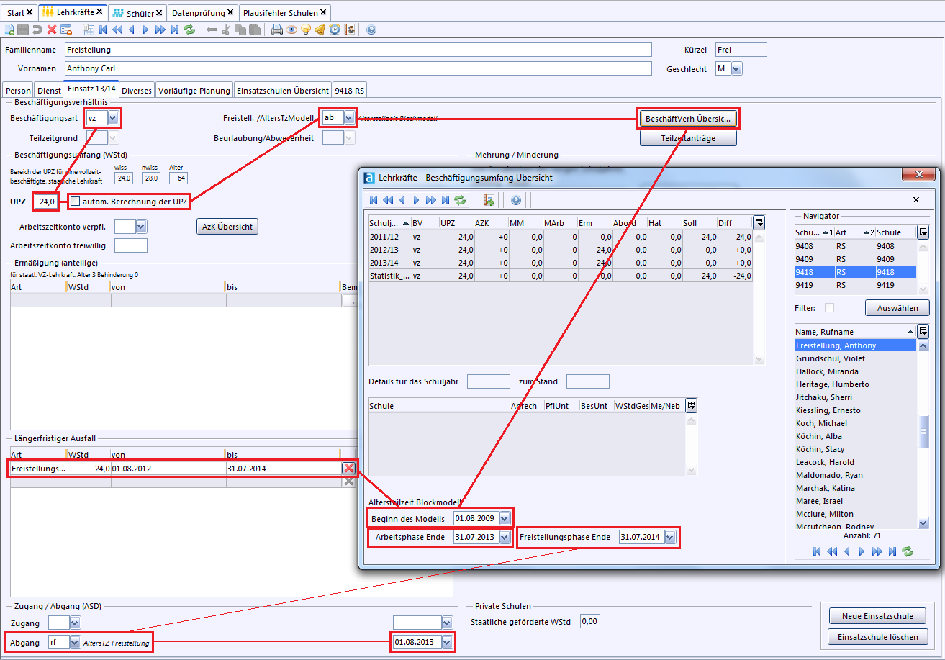Click the UPZ input field
Viewport: 945px width, 660px height.
[x=45, y=202]
